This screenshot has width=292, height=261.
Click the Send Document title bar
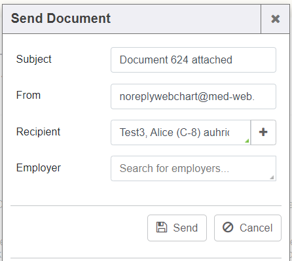(132, 19)
